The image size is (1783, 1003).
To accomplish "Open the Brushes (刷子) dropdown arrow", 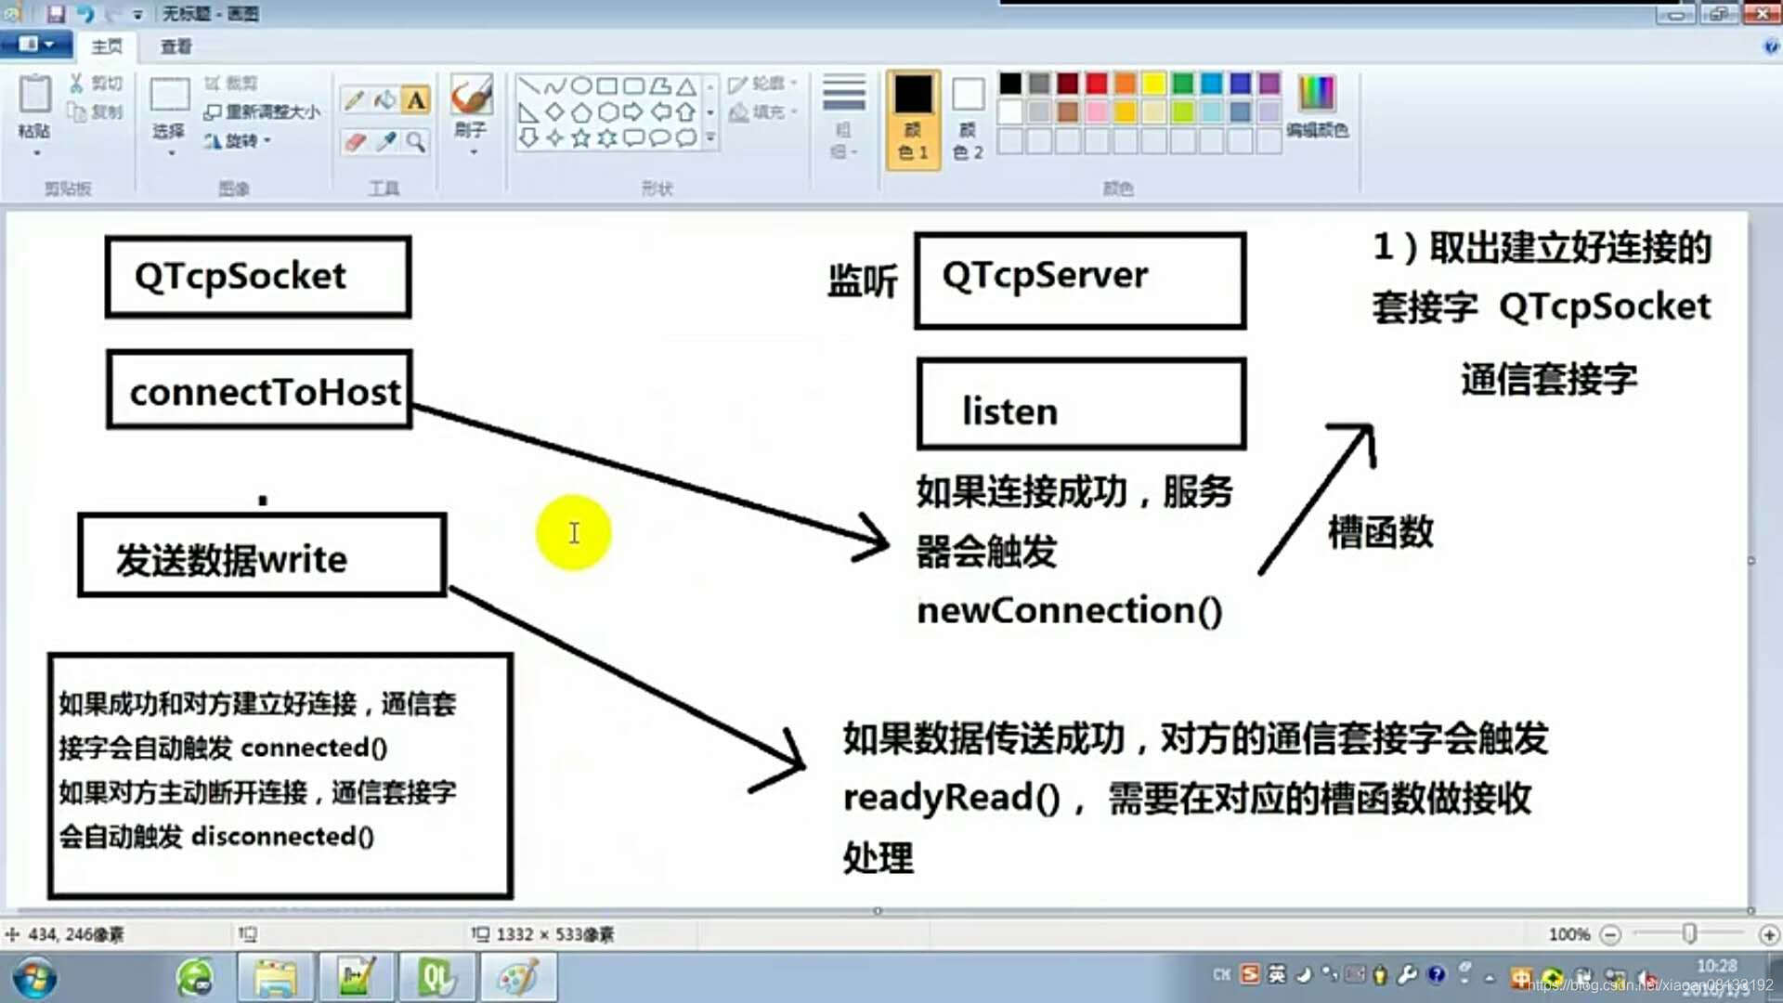I will [x=472, y=151].
